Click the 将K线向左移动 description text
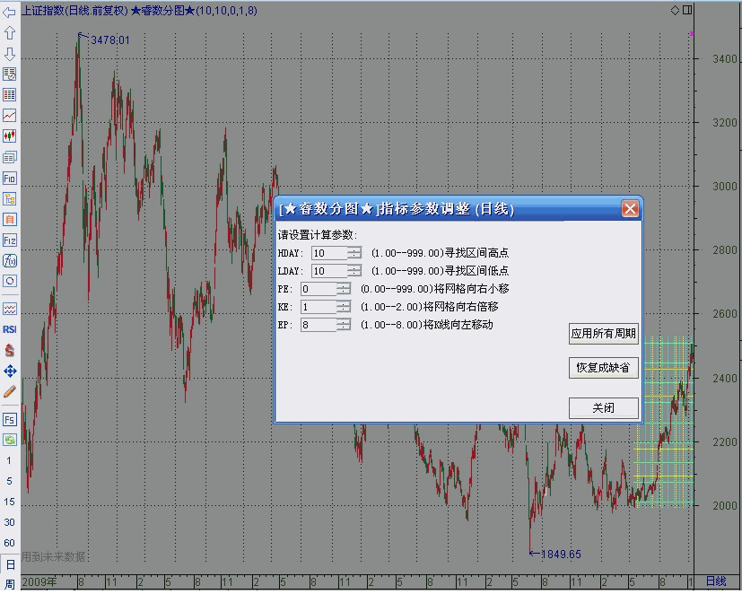This screenshot has width=742, height=594. point(458,325)
